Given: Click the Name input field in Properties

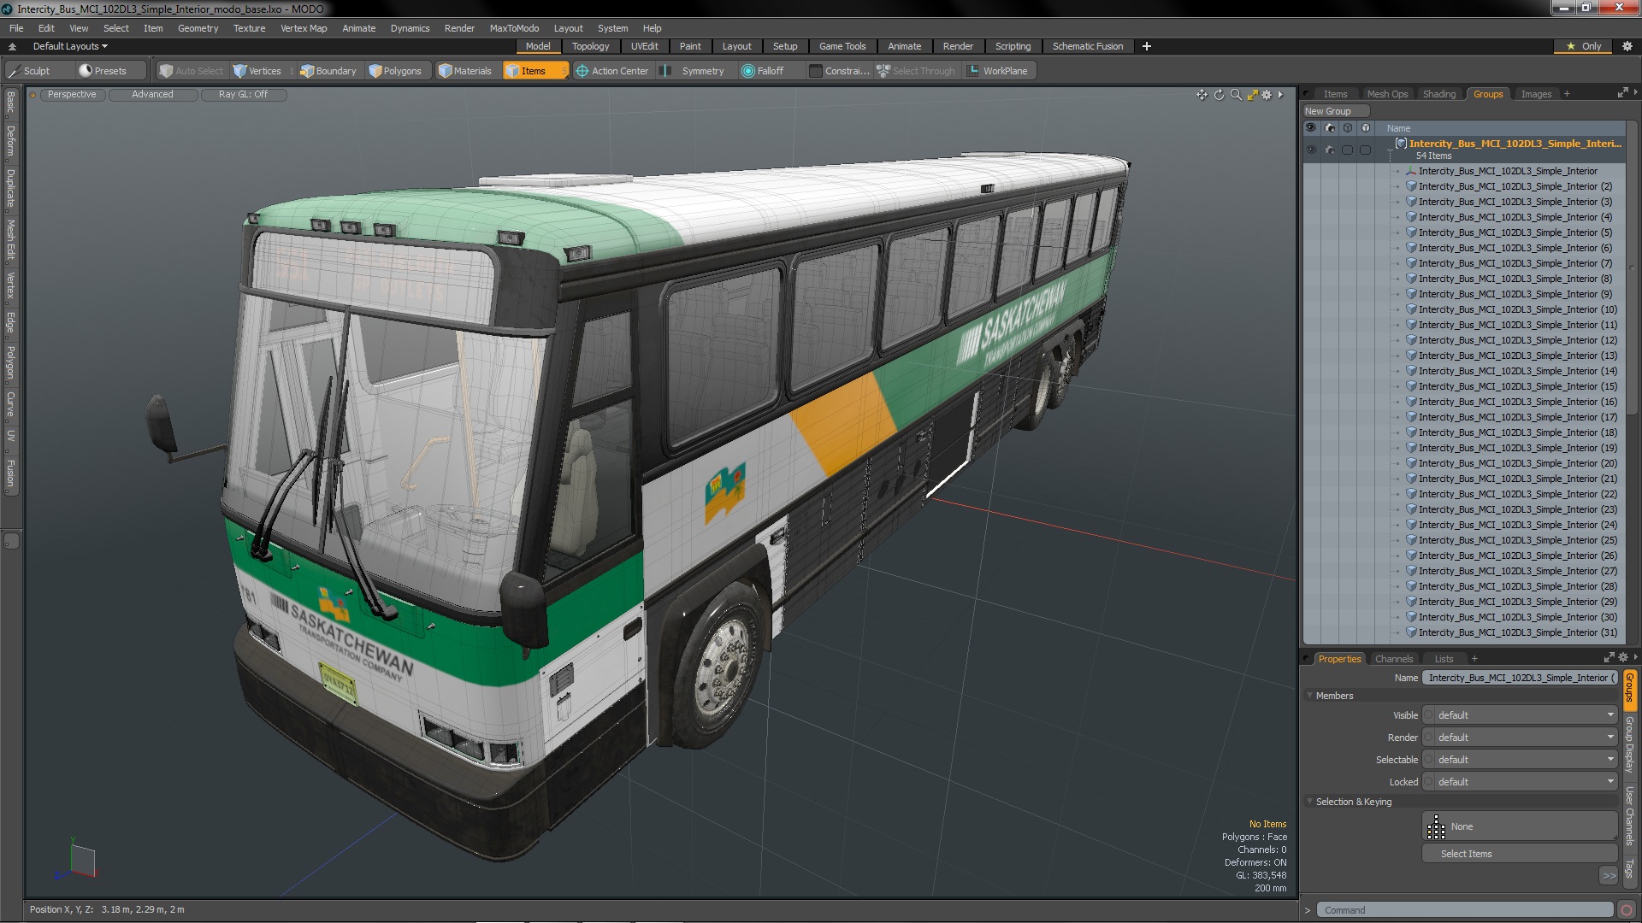Looking at the screenshot, I should click(x=1520, y=678).
